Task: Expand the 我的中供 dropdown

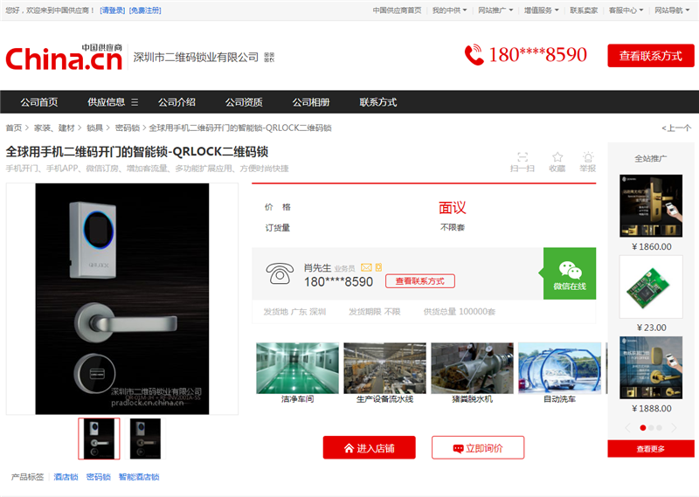Action: (449, 10)
